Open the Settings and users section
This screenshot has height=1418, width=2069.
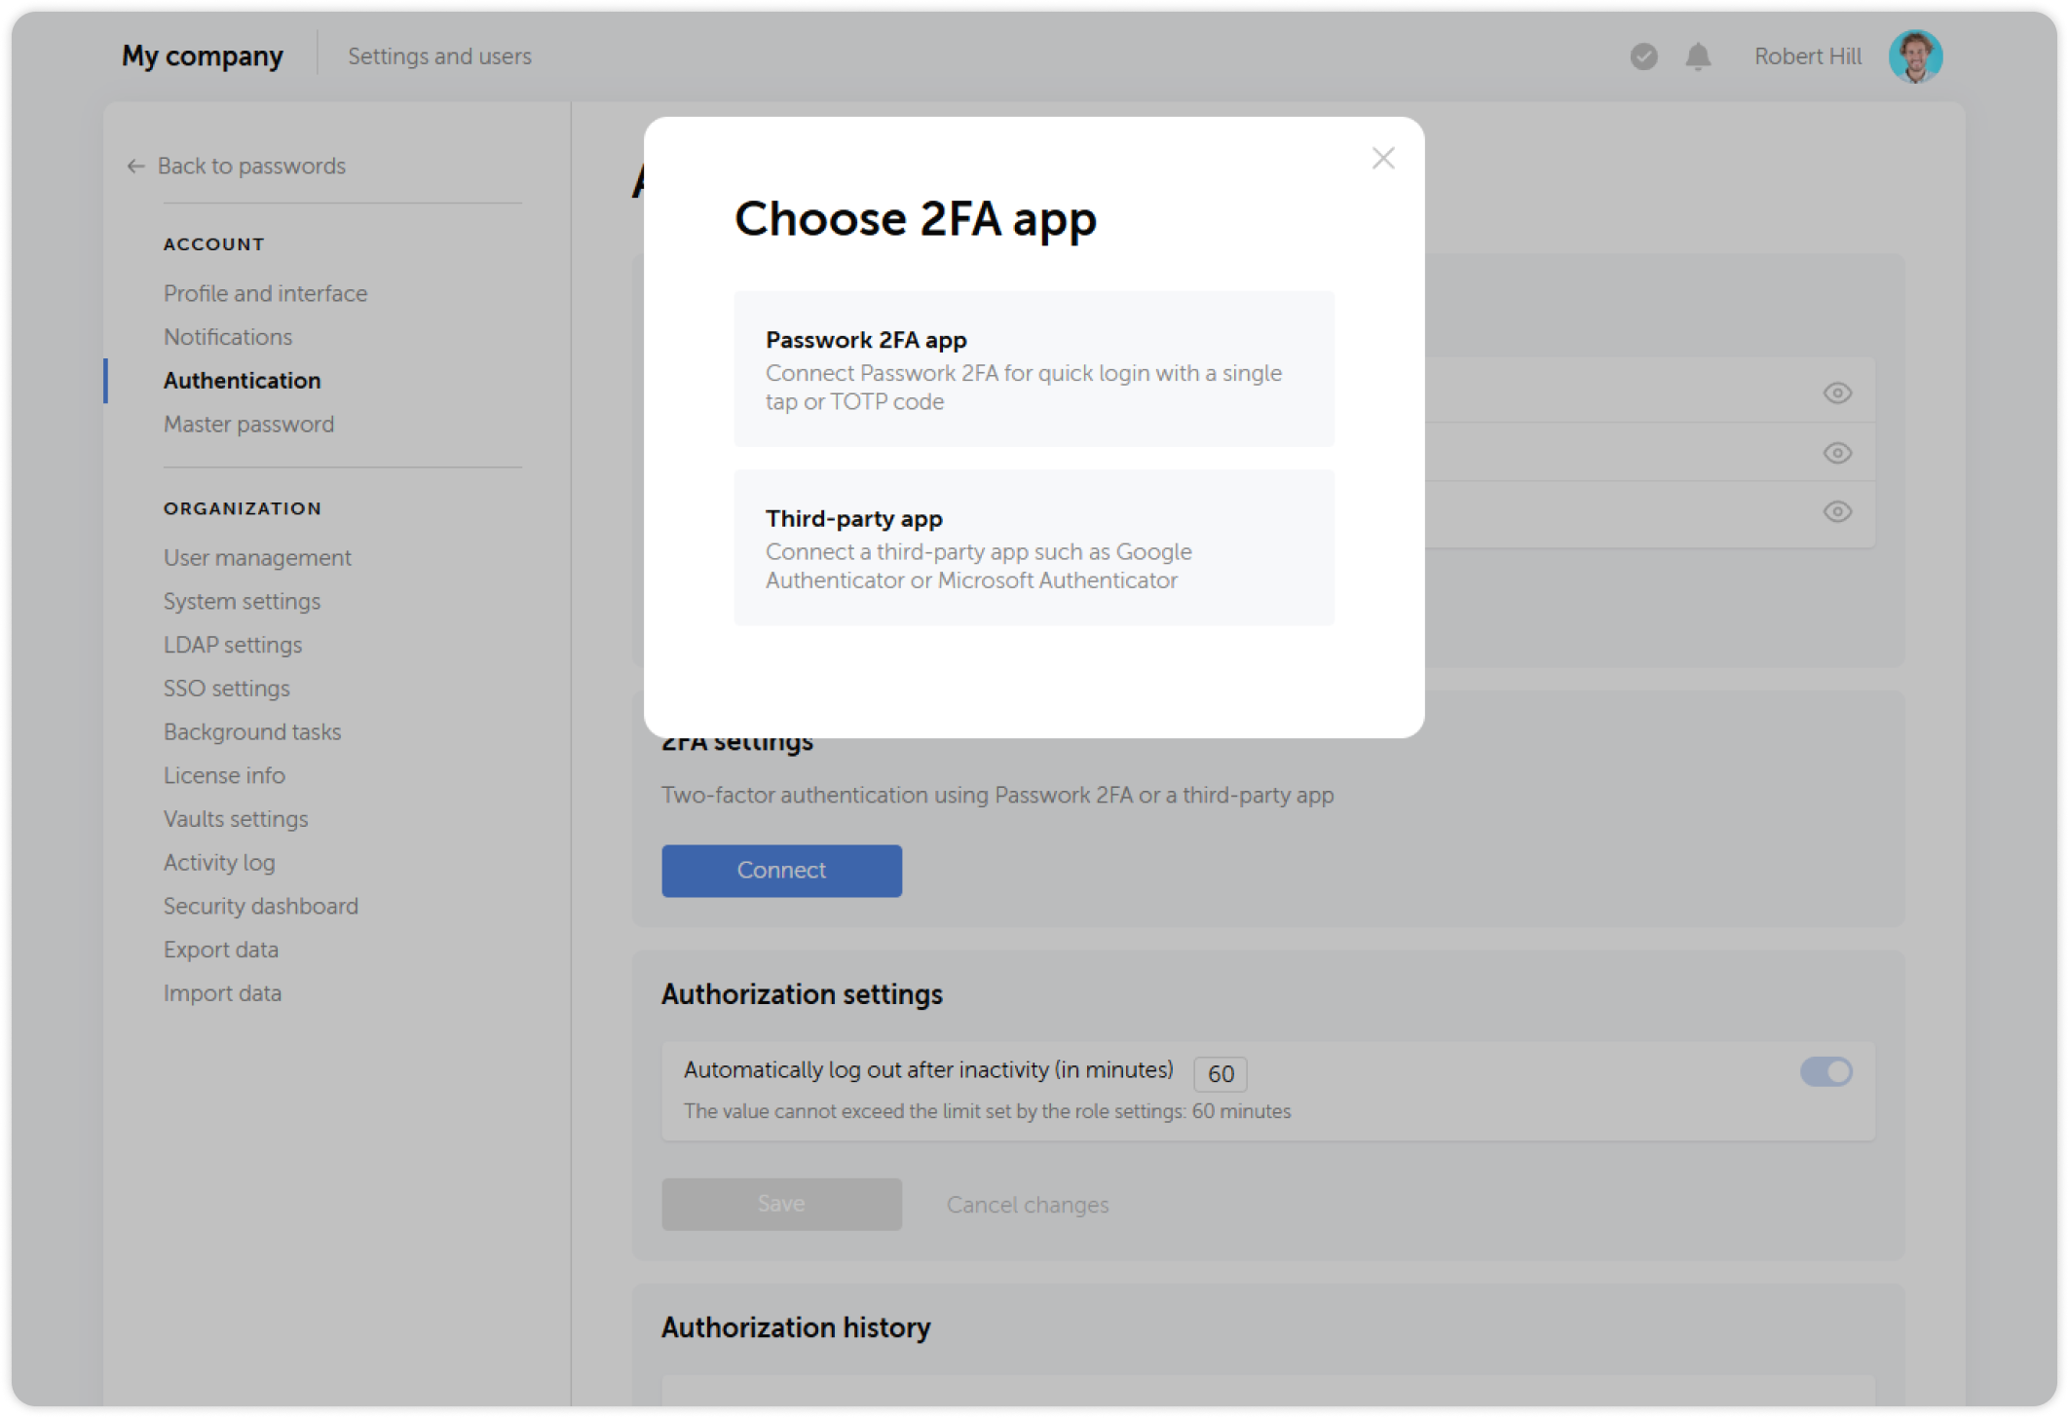pos(439,56)
